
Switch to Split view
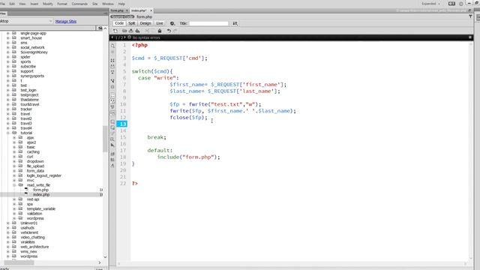pyautogui.click(x=132, y=23)
